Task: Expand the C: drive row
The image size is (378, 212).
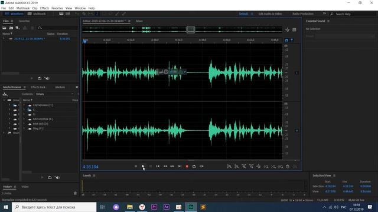Action: [24, 110]
